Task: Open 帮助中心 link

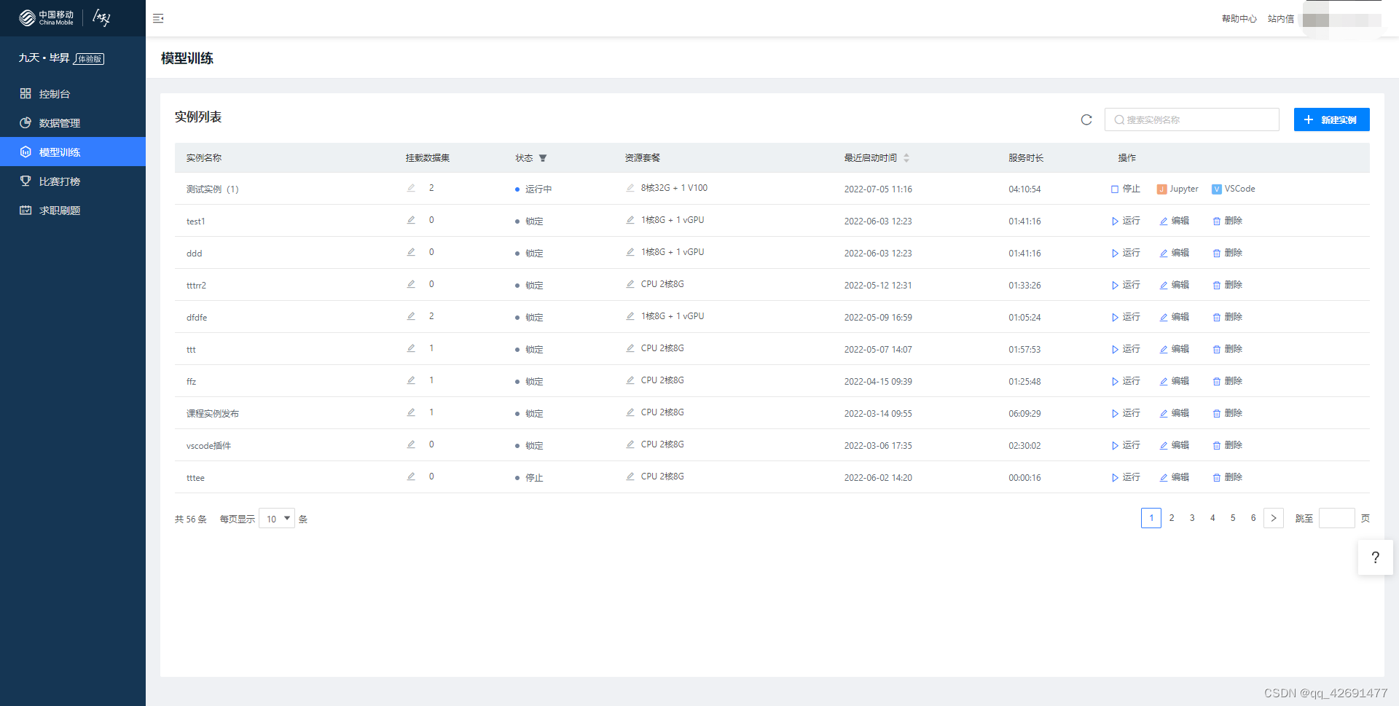Action: tap(1239, 19)
